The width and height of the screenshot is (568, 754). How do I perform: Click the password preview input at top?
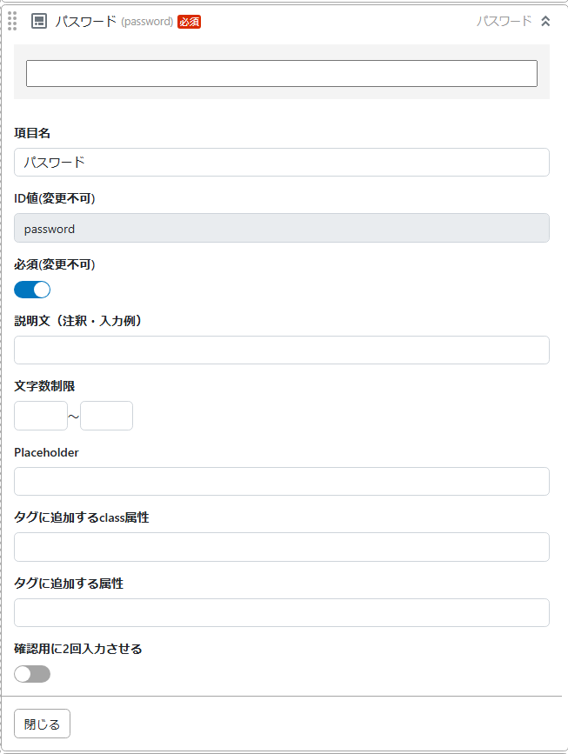(282, 73)
